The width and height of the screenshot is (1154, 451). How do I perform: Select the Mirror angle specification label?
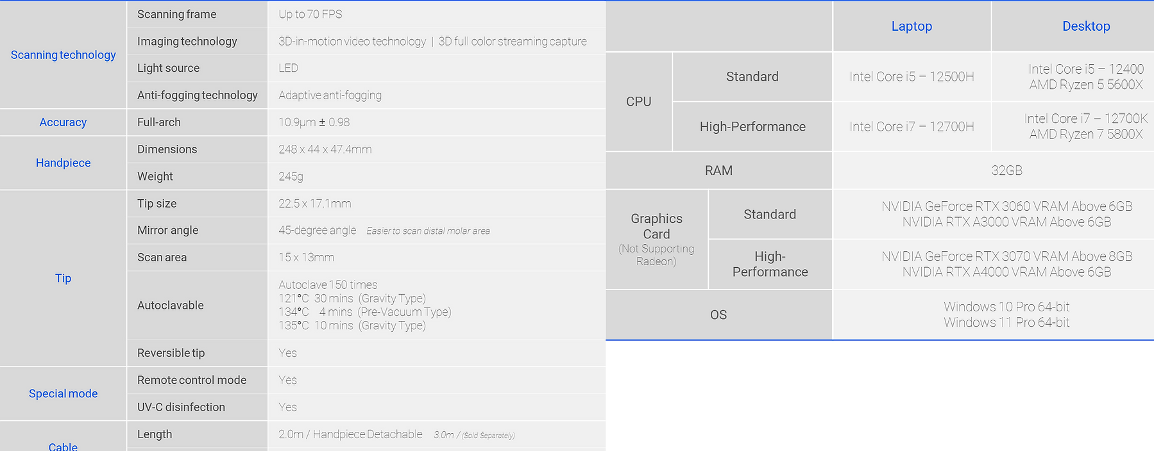click(x=167, y=231)
